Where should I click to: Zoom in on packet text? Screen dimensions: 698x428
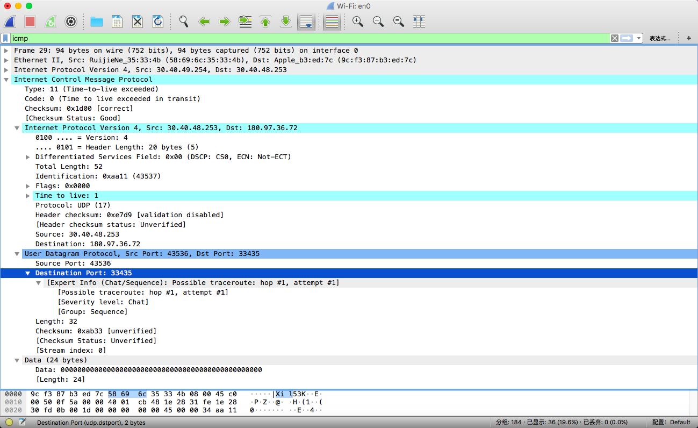click(357, 22)
